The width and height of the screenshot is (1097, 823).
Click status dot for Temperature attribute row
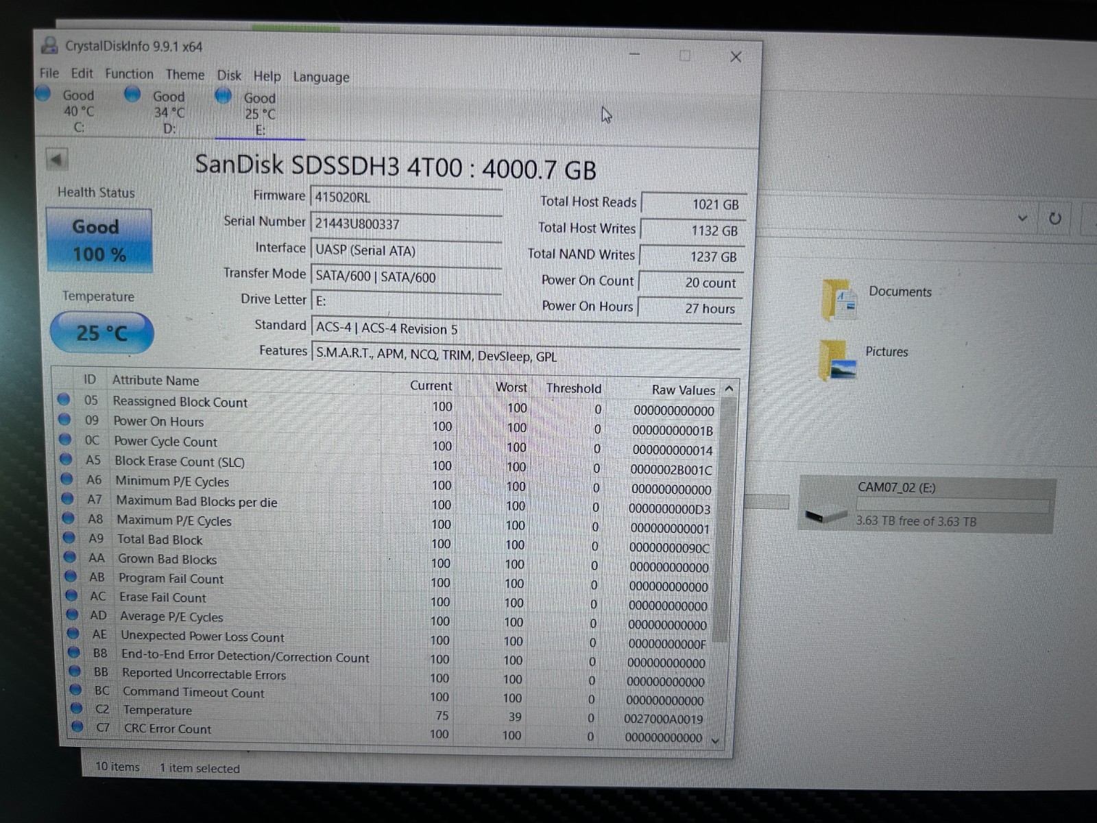click(x=76, y=708)
